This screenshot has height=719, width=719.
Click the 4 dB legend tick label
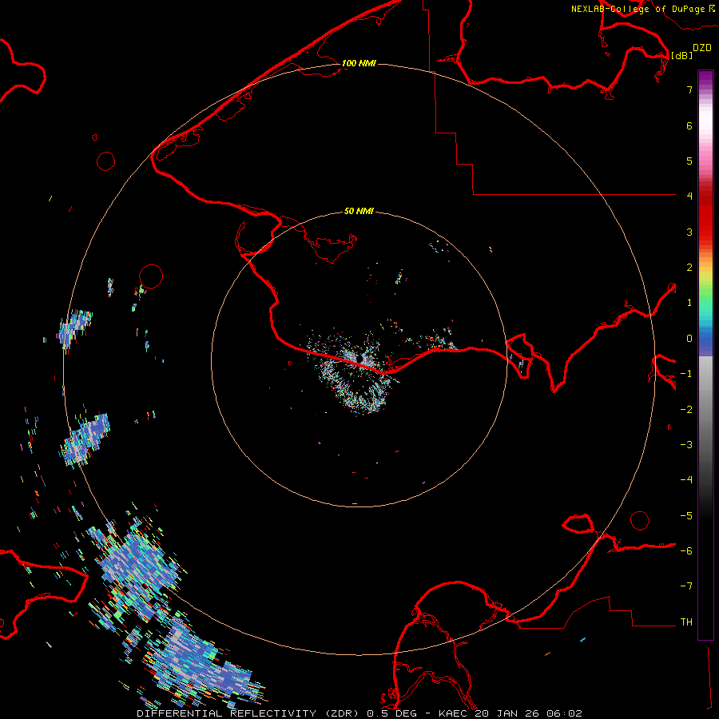pos(689,196)
